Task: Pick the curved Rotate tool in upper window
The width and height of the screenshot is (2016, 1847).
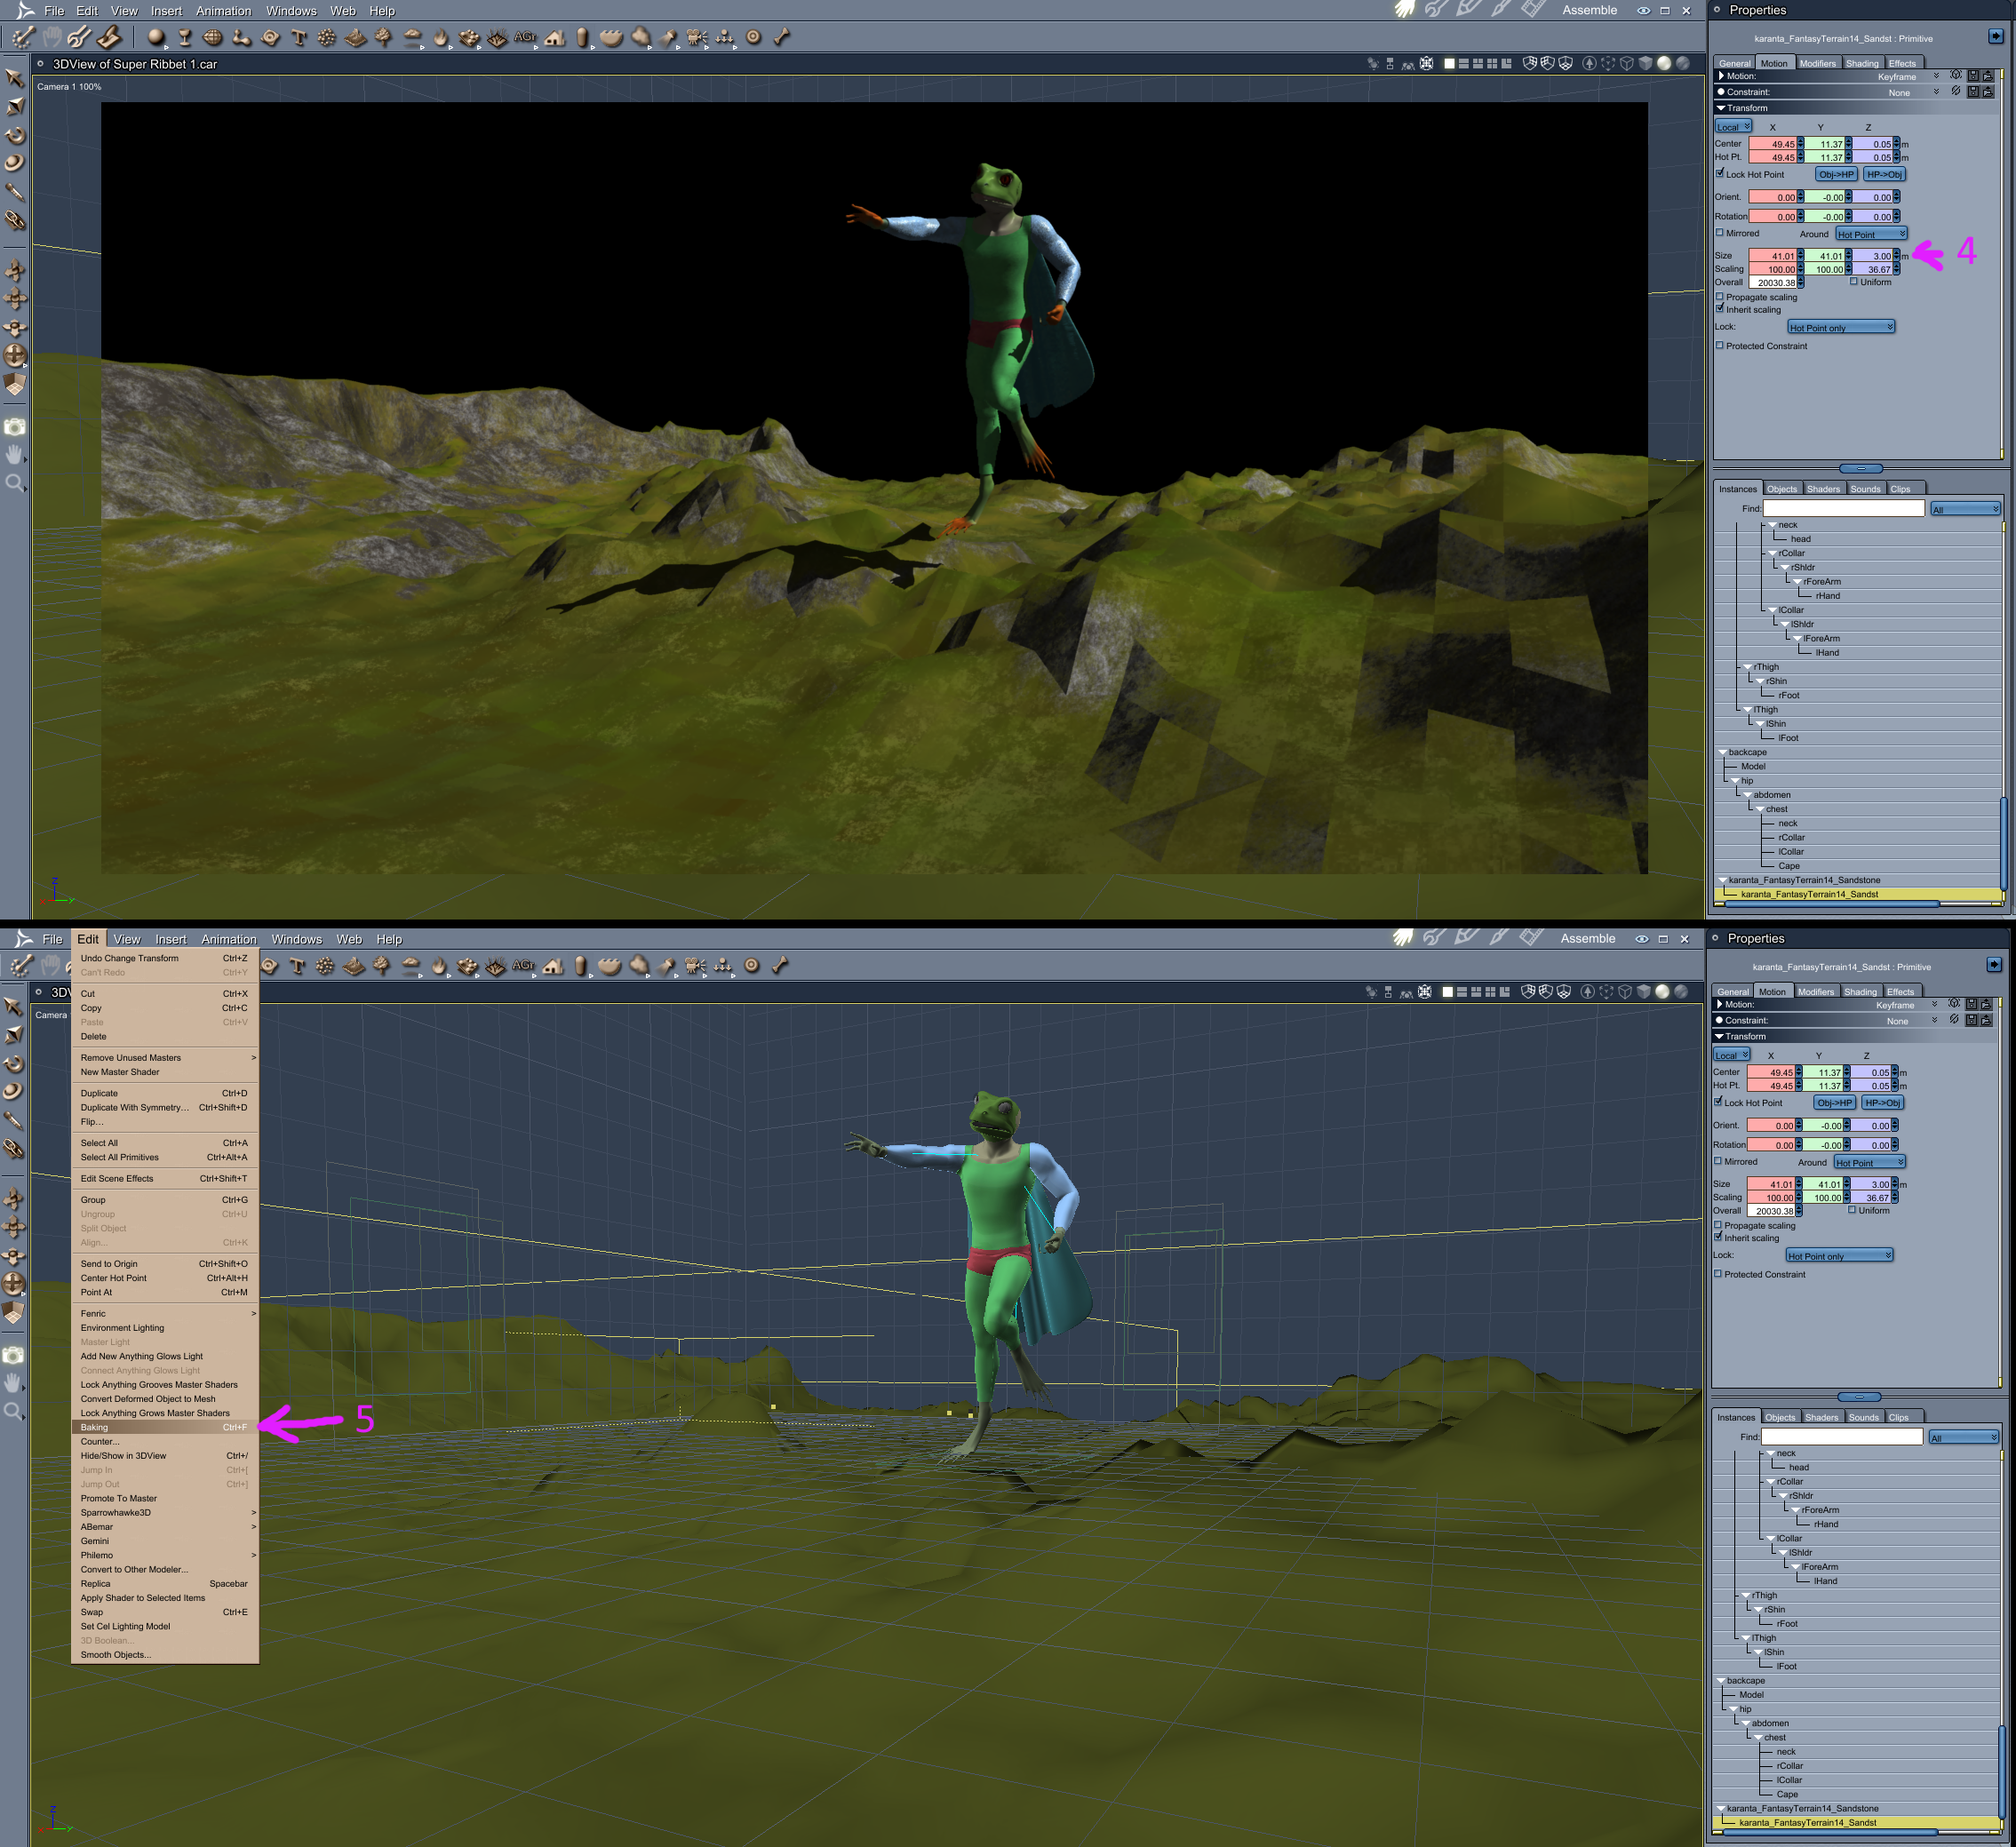Action: (x=15, y=135)
